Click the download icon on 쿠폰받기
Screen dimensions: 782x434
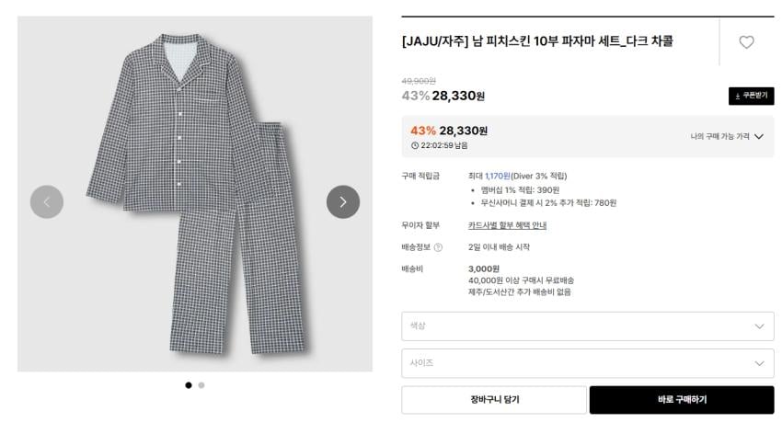(x=738, y=97)
